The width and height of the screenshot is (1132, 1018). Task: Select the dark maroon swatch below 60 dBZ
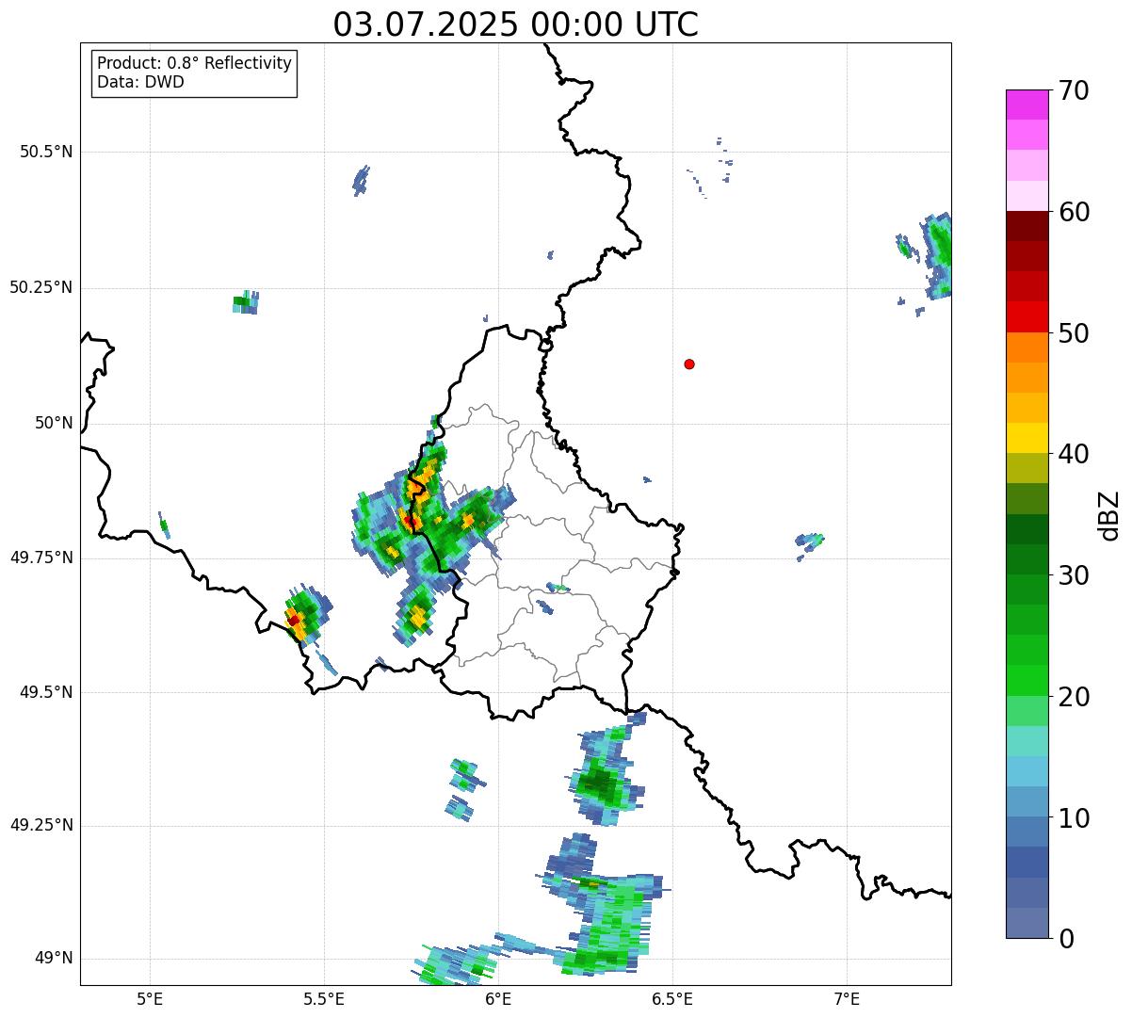pyautogui.click(x=1027, y=226)
